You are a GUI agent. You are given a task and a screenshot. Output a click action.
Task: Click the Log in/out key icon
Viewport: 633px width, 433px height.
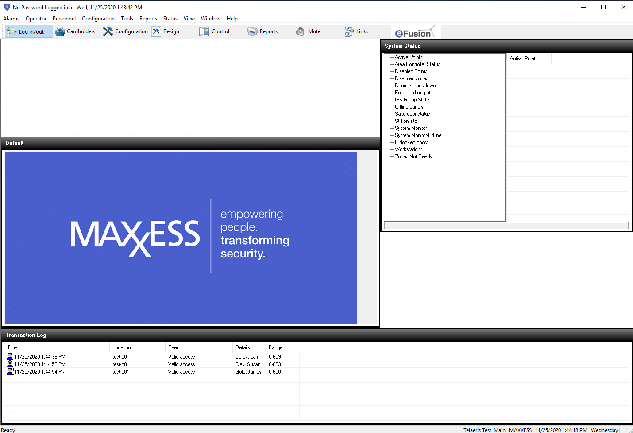click(x=11, y=31)
